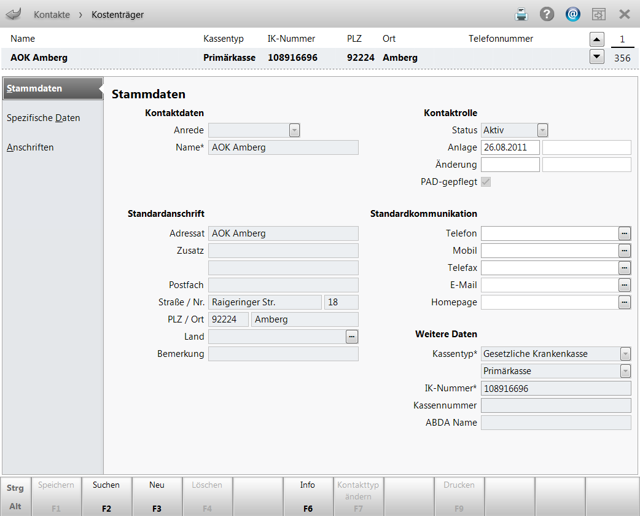Expand the Status dropdown
This screenshot has height=516, width=640.
[542, 130]
